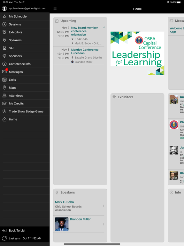The height and width of the screenshot is (246, 184).
Task: Tap the hamburger menu icon
Action: pyautogui.click(x=55, y=9)
